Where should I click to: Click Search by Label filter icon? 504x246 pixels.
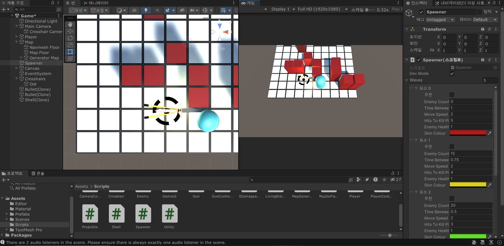pyautogui.click(x=367, y=180)
